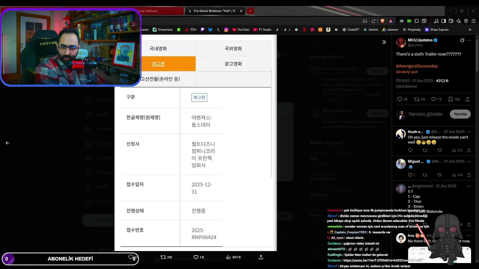Click the share icon in the bottom image bar

pyautogui.click(x=261, y=257)
